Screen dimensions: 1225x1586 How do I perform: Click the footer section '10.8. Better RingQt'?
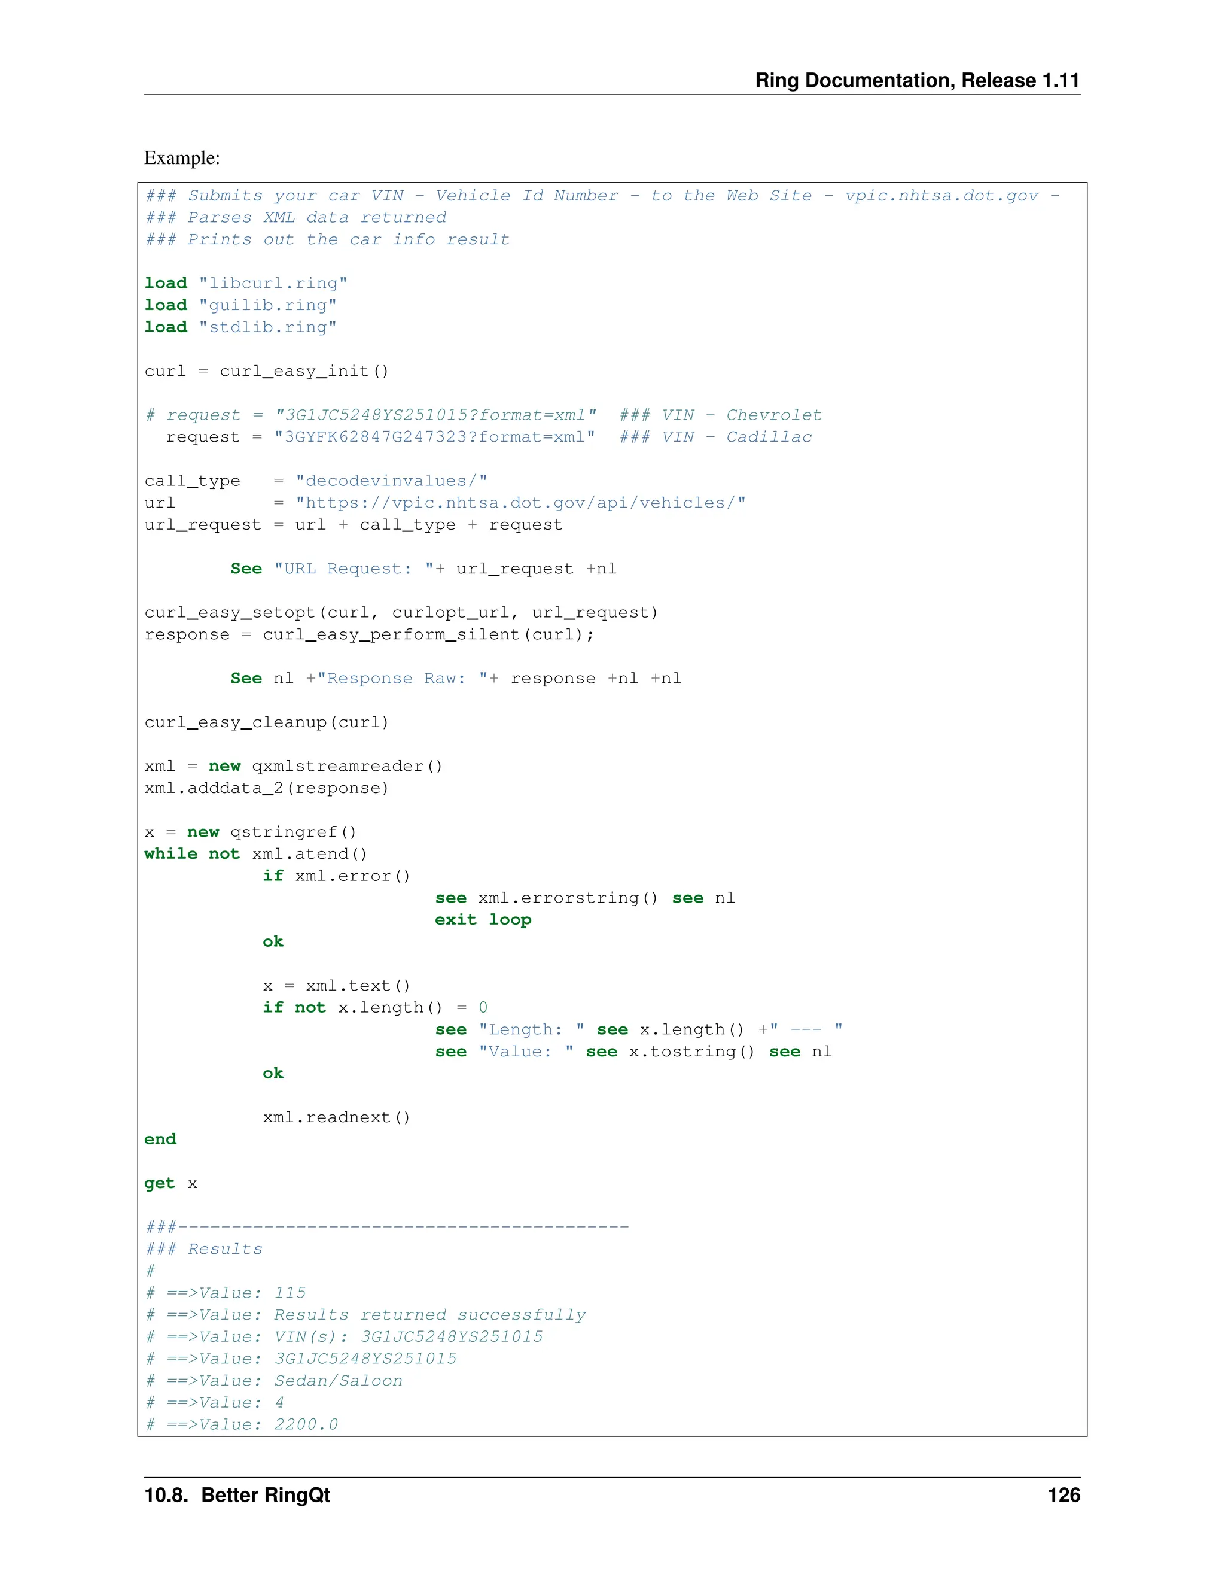(237, 1495)
